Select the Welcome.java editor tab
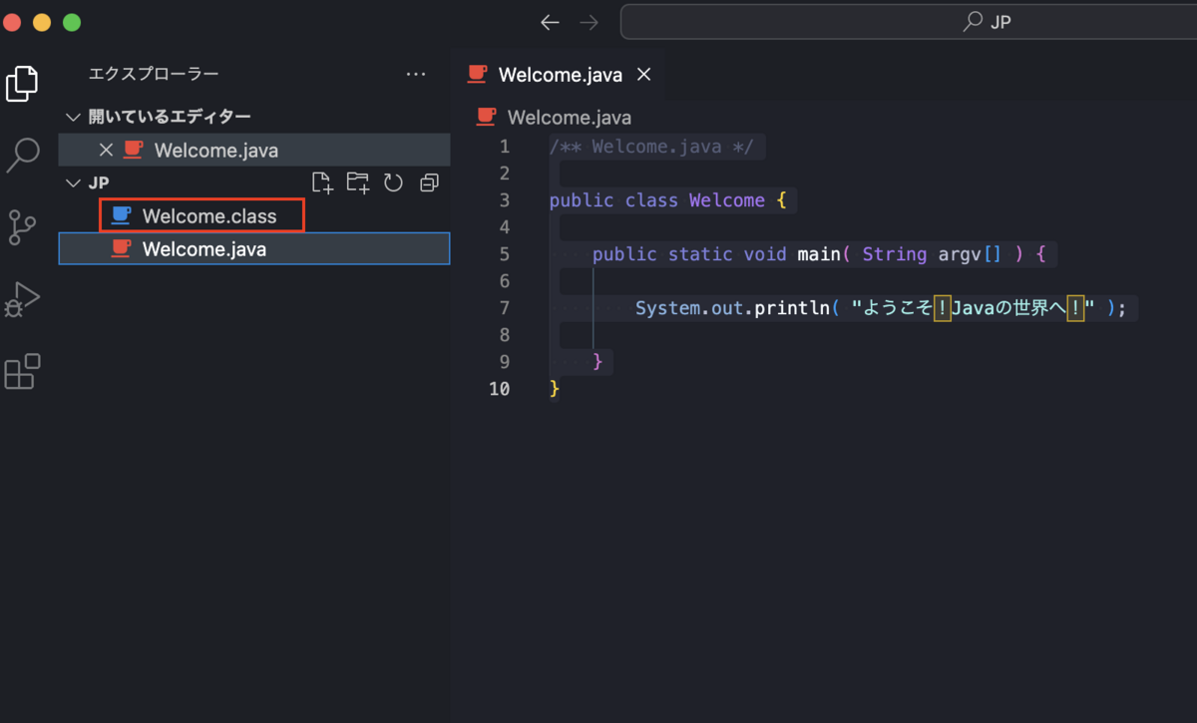The height and width of the screenshot is (723, 1197). pos(560,74)
